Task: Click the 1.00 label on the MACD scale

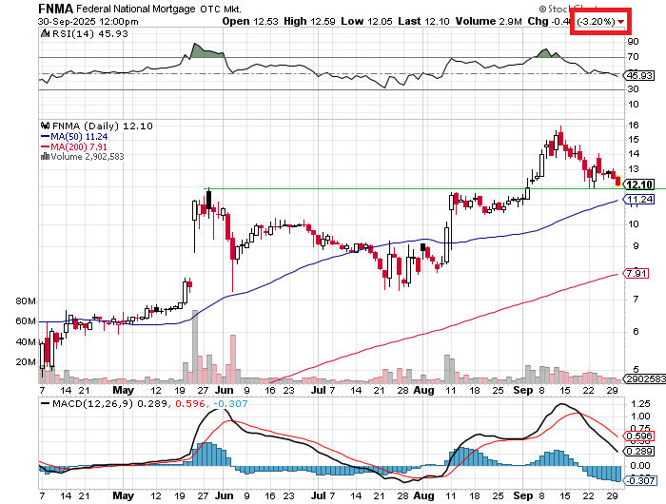Action: coord(640,417)
